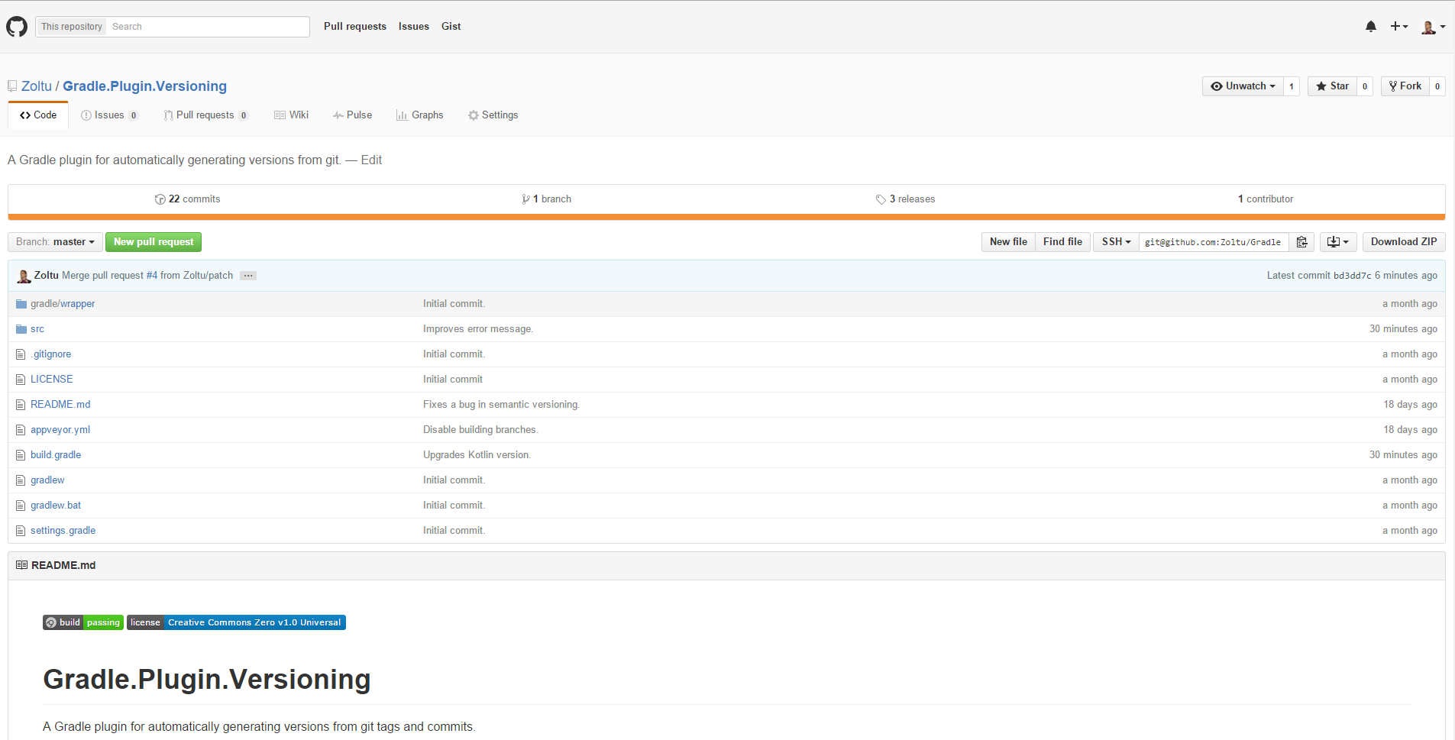
Task: Open the Pulse tab
Action: (352, 115)
